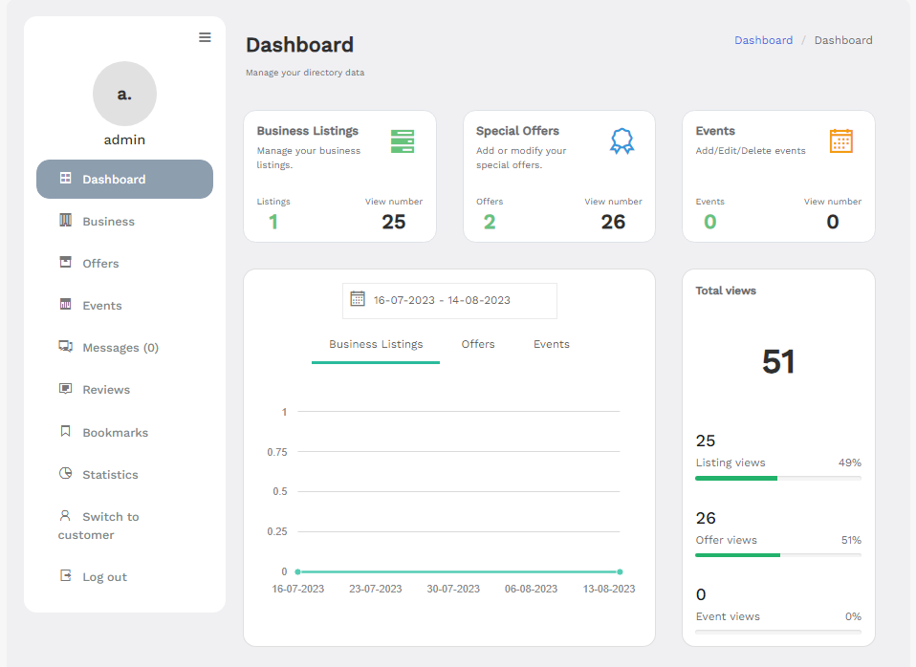Click the Total views number 51
The height and width of the screenshot is (667, 916).
click(x=778, y=361)
